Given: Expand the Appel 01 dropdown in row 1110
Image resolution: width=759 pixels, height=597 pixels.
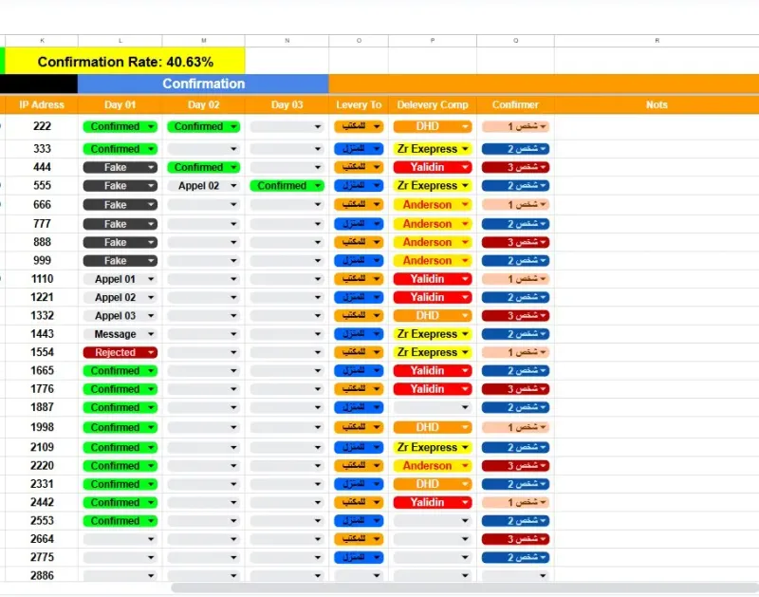Looking at the screenshot, I should click(120, 279).
